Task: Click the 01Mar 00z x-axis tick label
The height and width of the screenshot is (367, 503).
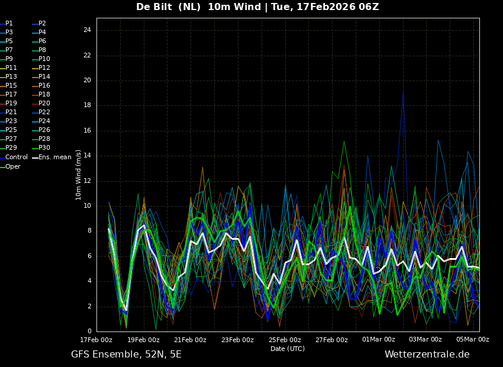Action: click(x=379, y=340)
